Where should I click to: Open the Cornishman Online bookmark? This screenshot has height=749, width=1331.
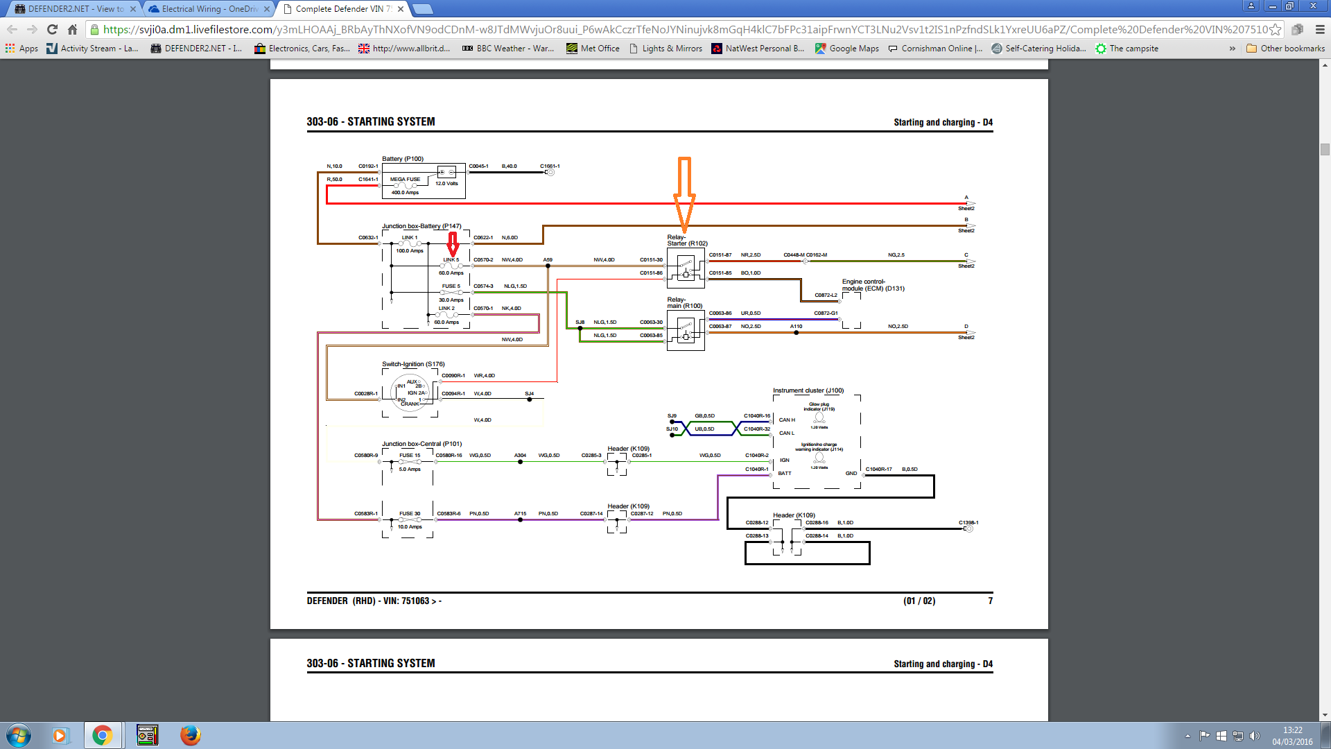[x=935, y=49]
